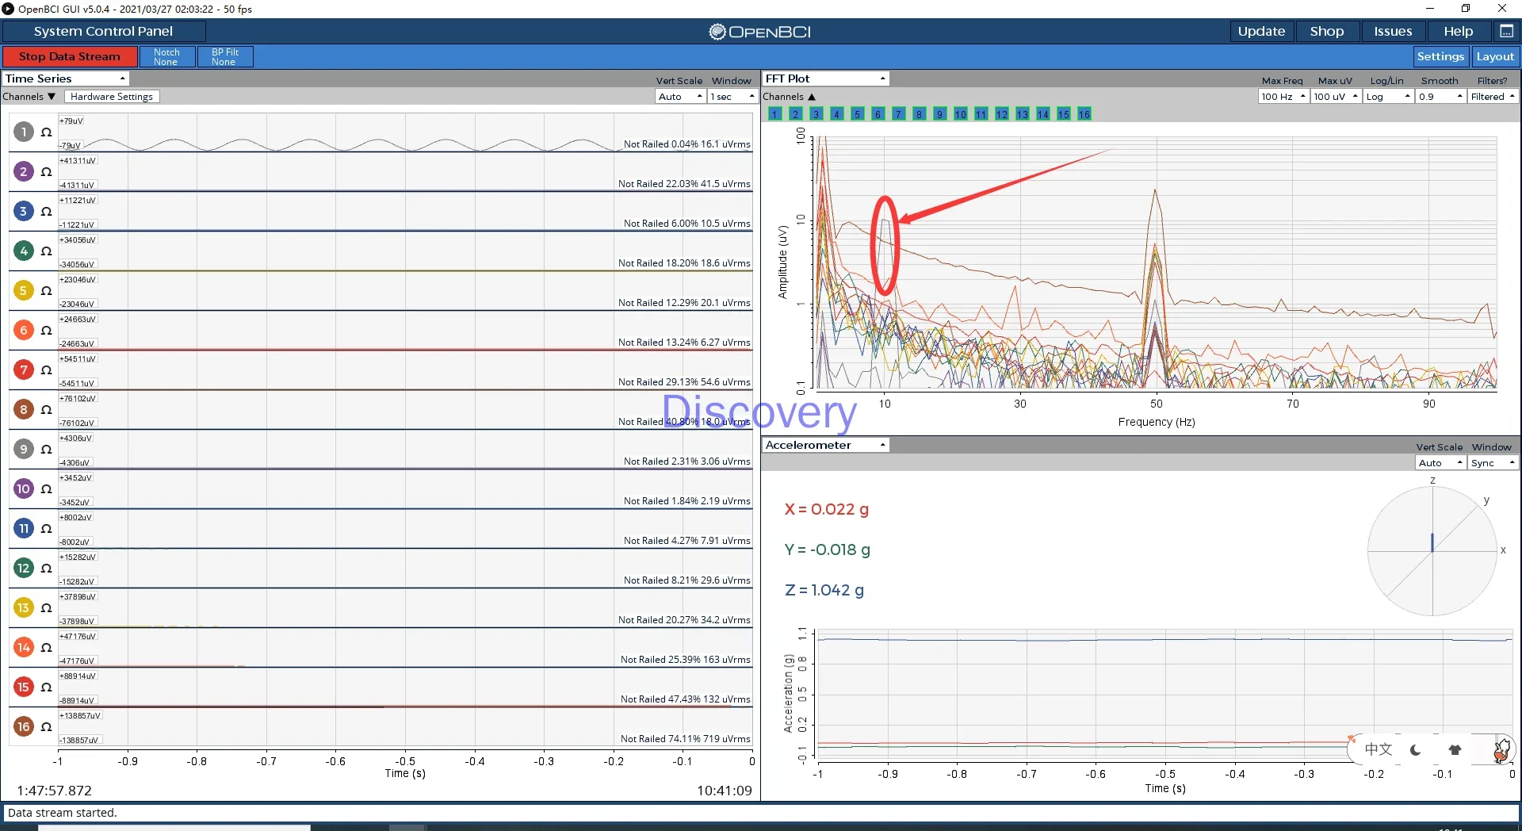Image resolution: width=1522 pixels, height=831 pixels.
Task: Collapse Time Series Channels expander
Action: pos(29,96)
